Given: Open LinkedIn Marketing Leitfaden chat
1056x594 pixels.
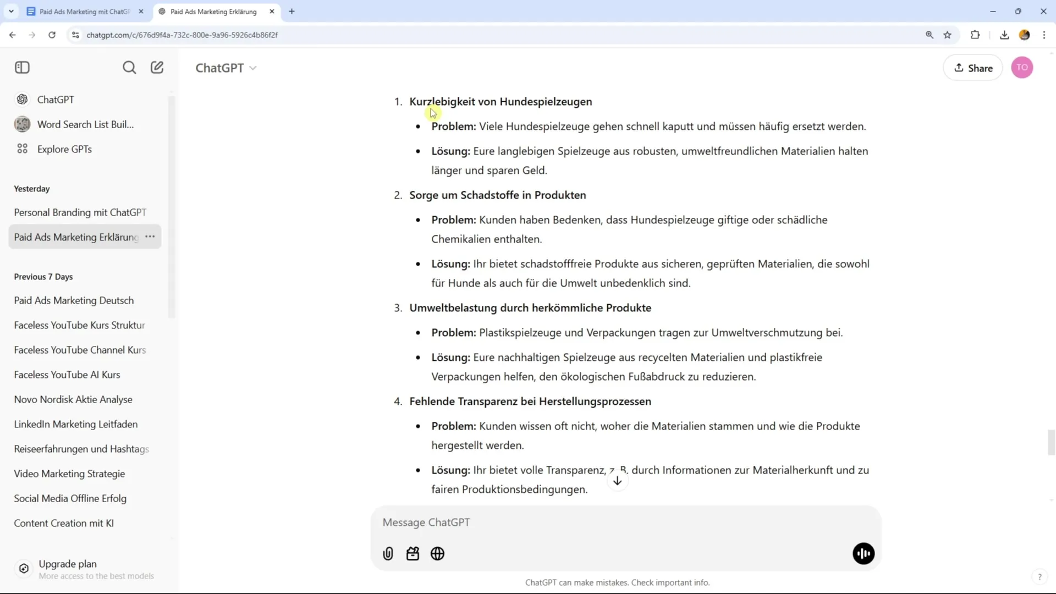Looking at the screenshot, I should 85,424.
